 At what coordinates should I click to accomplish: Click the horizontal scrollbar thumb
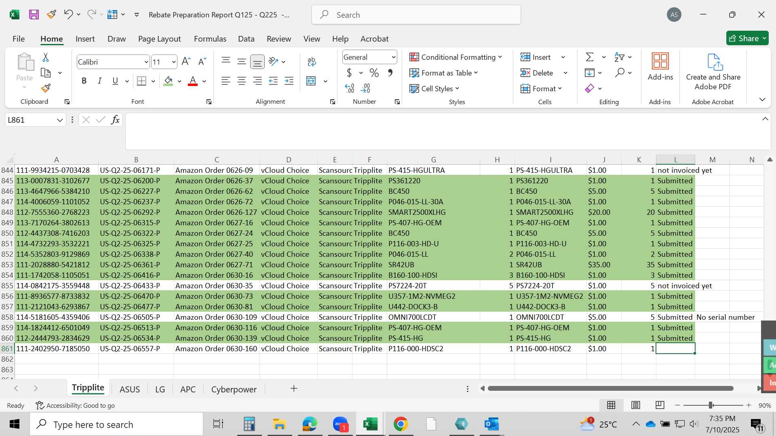(x=610, y=388)
